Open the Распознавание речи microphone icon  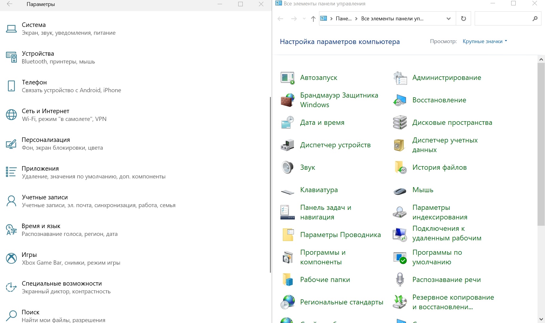click(400, 280)
